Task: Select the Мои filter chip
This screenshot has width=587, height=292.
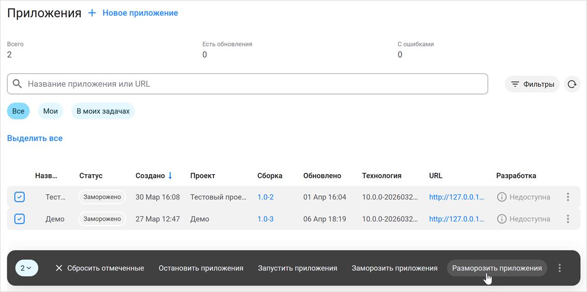Action: pos(51,111)
